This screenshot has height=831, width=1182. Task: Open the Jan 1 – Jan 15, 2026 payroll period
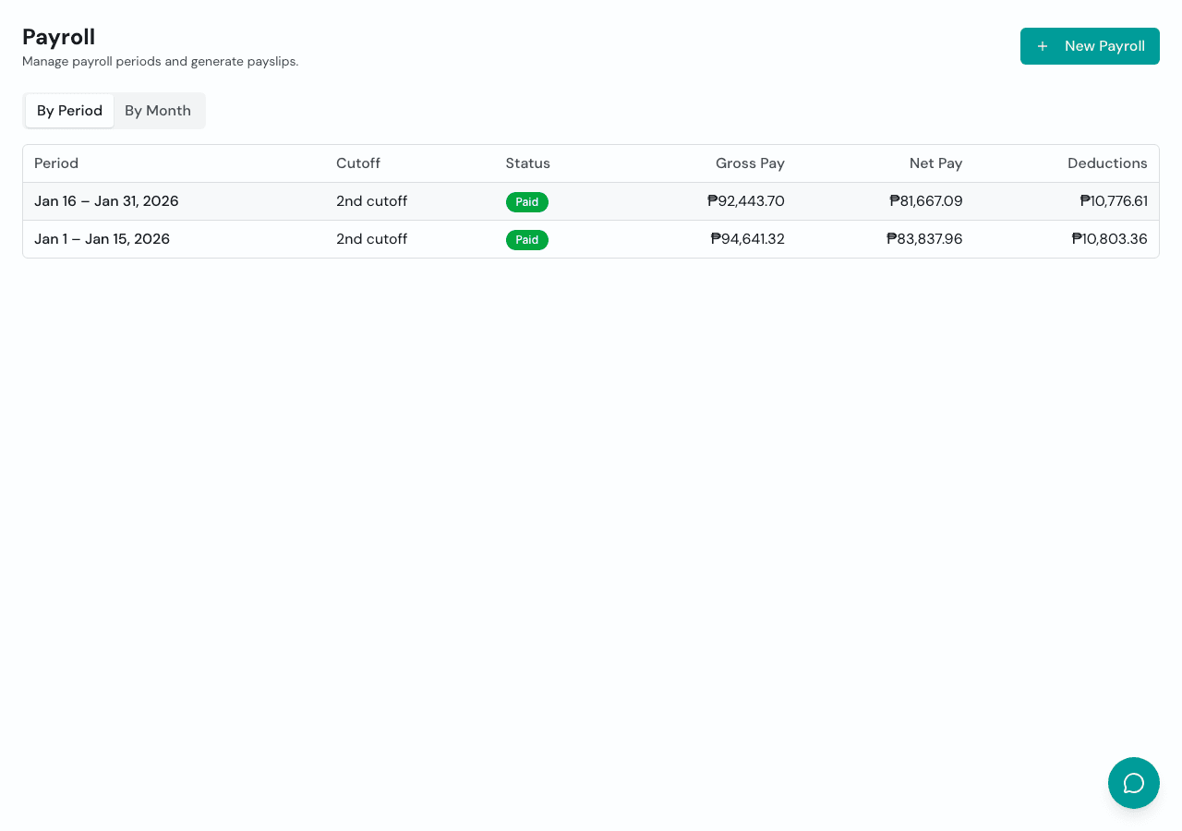[102, 239]
